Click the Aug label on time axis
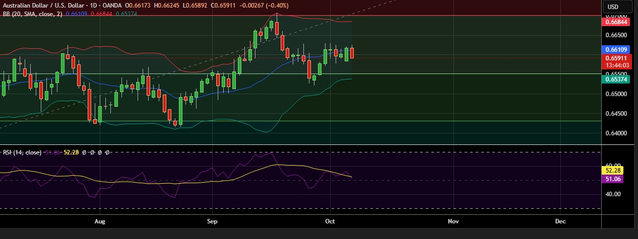This screenshot has width=638, height=239. coord(100,221)
